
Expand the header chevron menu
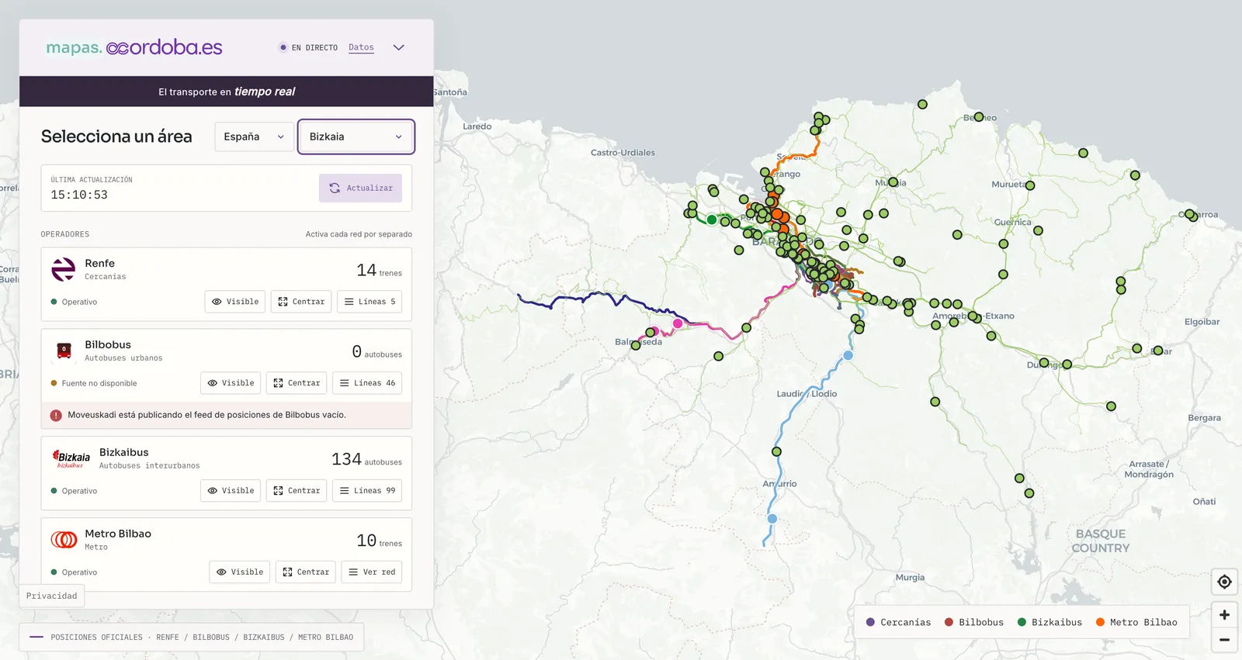click(399, 47)
